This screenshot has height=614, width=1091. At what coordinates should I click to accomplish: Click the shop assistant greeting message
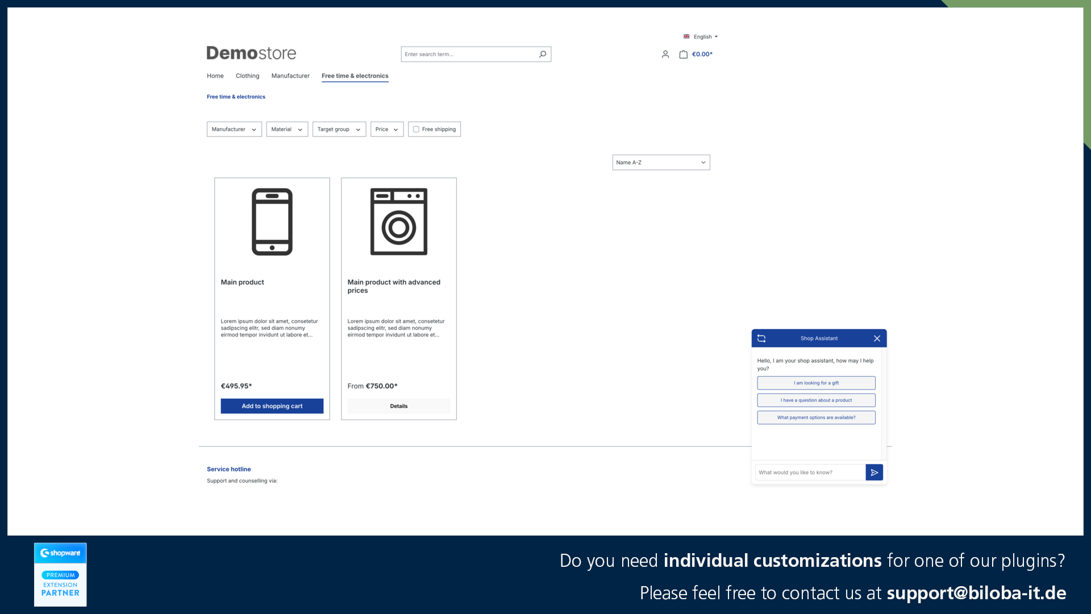(x=815, y=364)
